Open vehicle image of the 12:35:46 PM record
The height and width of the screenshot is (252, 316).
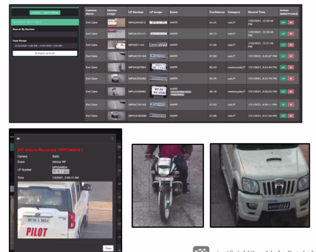pos(116,23)
